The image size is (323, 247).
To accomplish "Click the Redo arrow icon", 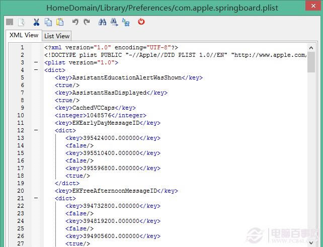I will coord(87,22).
